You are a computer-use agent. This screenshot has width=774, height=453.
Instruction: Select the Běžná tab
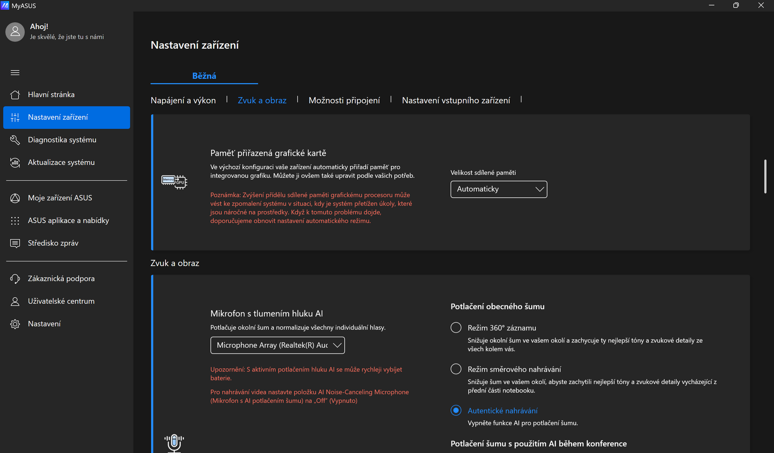click(x=204, y=76)
